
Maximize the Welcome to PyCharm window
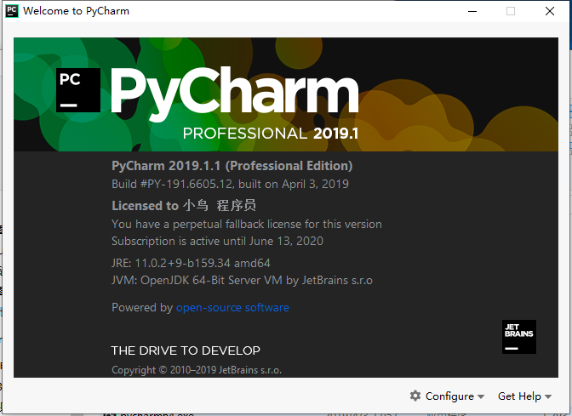pos(511,11)
